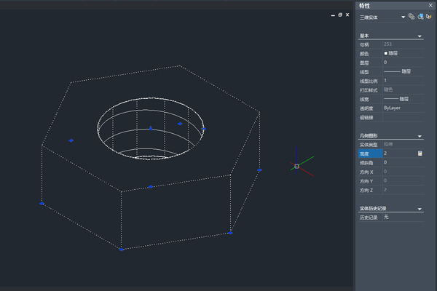Close the 特性 properties panel
The height and width of the screenshot is (291, 437).
pyautogui.click(x=430, y=5)
